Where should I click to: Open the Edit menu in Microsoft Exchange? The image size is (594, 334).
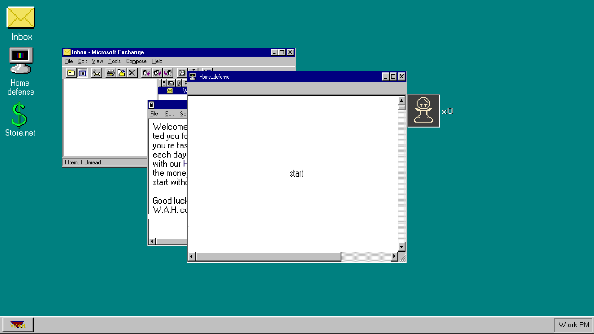tap(82, 61)
